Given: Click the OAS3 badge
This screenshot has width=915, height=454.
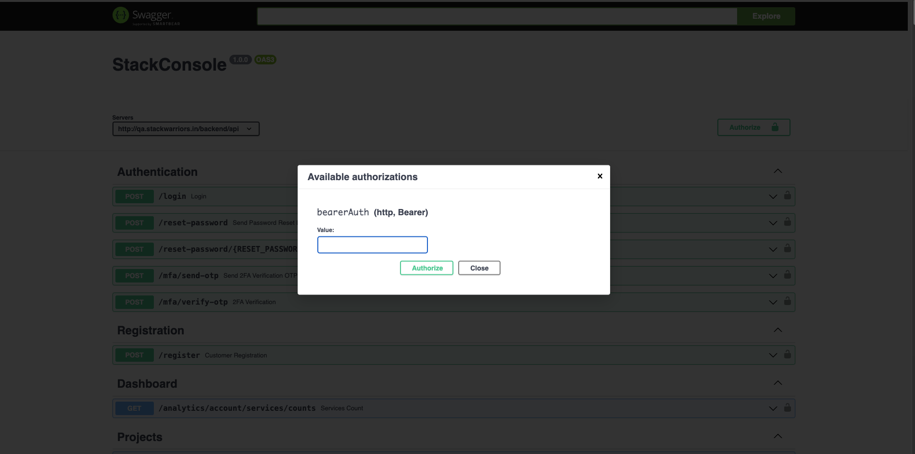Looking at the screenshot, I should [x=265, y=60].
